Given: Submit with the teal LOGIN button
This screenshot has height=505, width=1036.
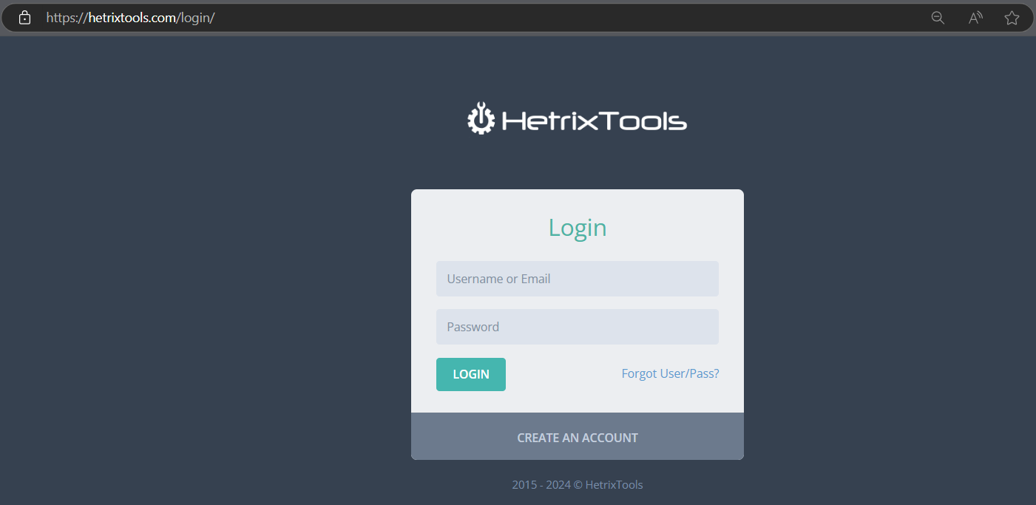Looking at the screenshot, I should click(471, 374).
